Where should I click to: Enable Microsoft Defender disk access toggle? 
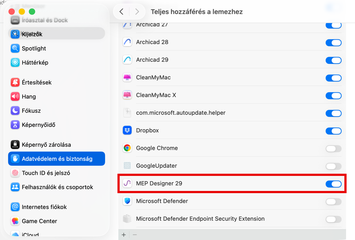333,202
